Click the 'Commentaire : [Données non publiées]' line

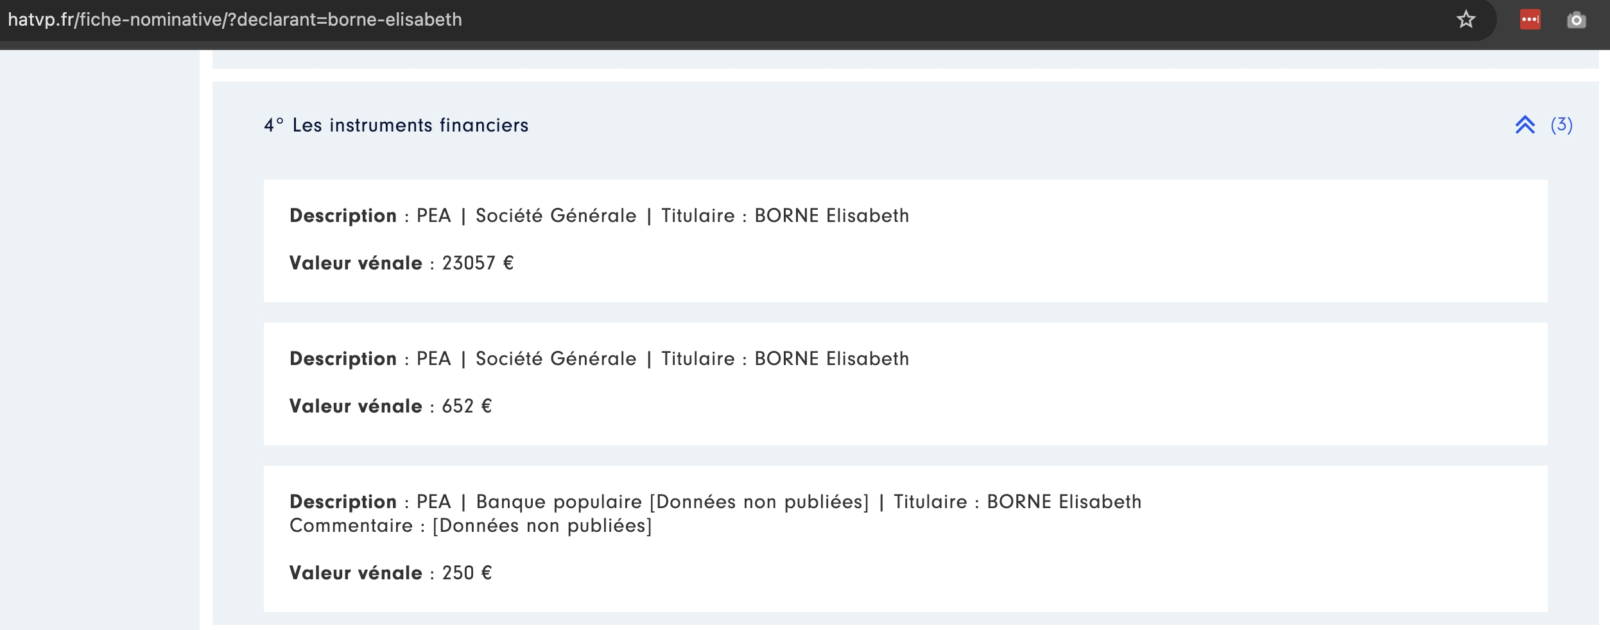471,526
